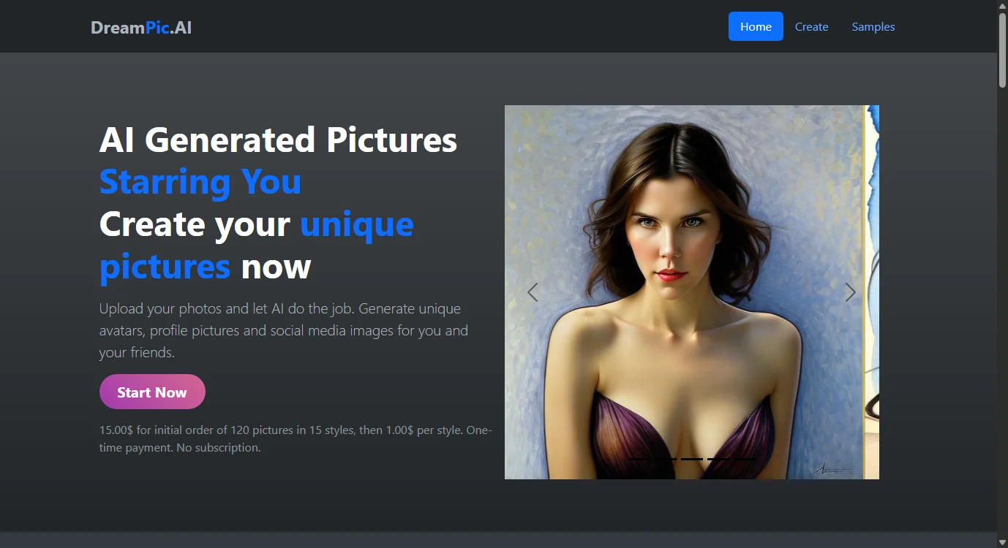Click the DreamPic.AI logo

click(141, 28)
